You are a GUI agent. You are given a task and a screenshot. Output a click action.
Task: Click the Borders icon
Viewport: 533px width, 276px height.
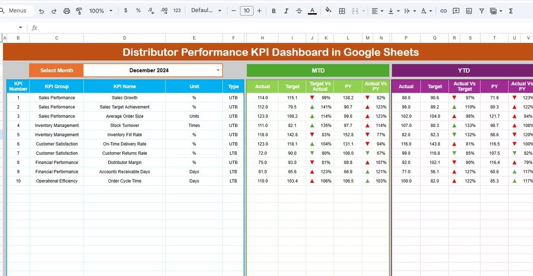click(x=342, y=11)
